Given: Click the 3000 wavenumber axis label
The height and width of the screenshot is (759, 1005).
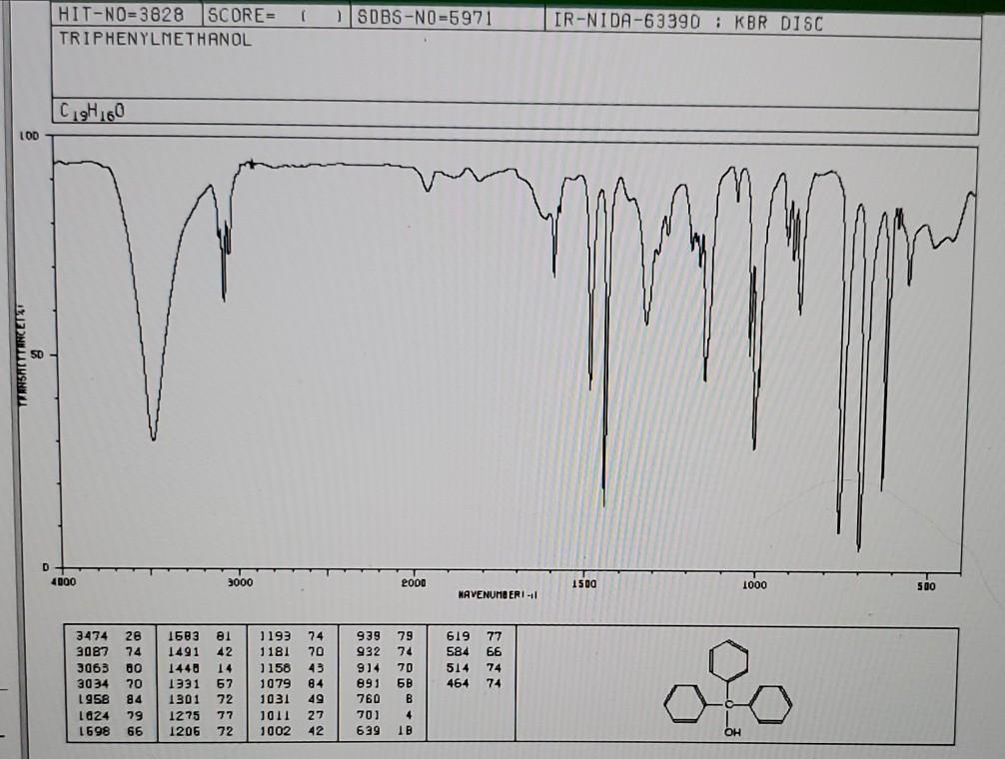Looking at the screenshot, I should [x=240, y=582].
